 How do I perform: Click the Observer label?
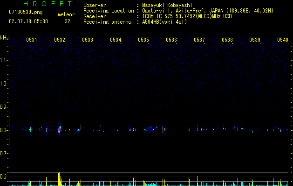pyautogui.click(x=95, y=5)
